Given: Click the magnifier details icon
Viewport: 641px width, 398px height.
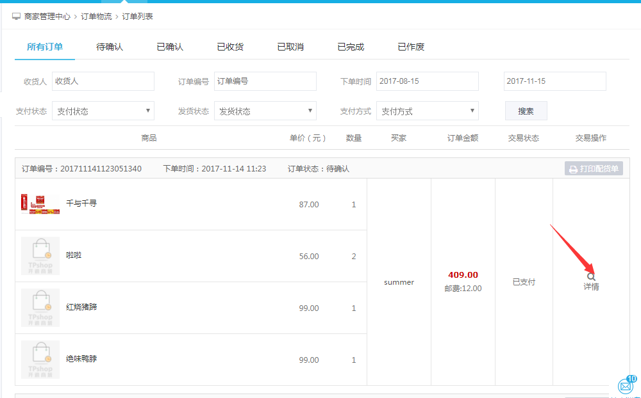Looking at the screenshot, I should click(x=591, y=276).
